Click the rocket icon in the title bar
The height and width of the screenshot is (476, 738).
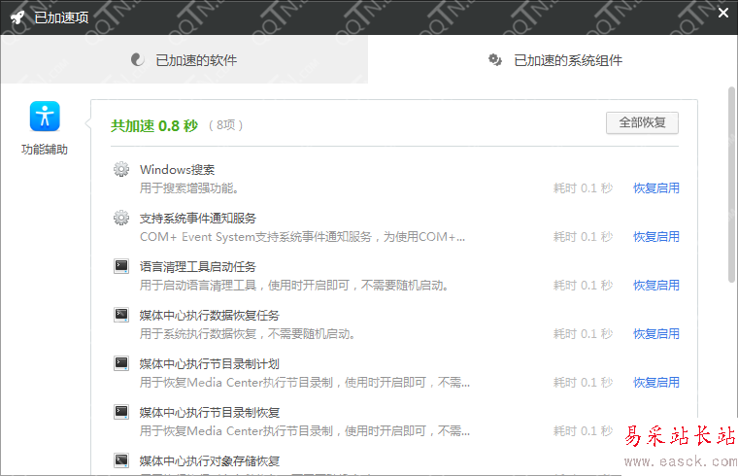click(17, 17)
